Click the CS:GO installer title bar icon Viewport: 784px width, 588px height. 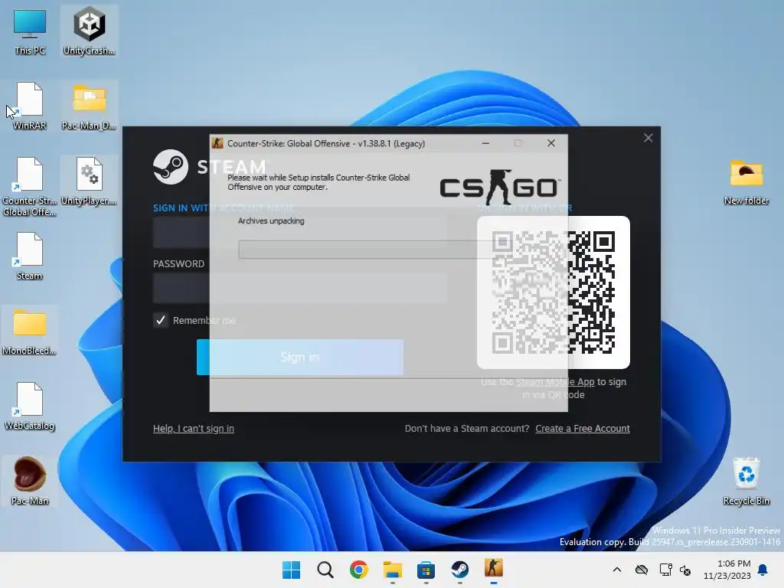[217, 143]
